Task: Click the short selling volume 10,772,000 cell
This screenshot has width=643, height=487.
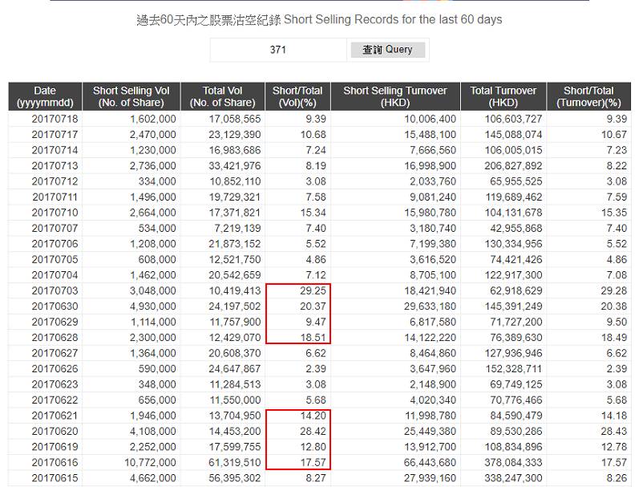Action: click(x=147, y=463)
